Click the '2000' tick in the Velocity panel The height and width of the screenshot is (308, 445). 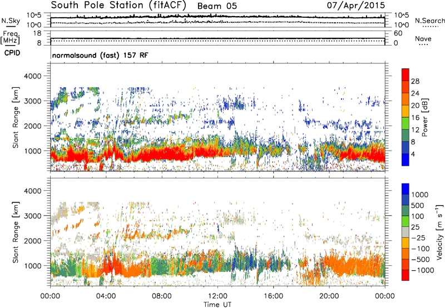click(x=33, y=241)
